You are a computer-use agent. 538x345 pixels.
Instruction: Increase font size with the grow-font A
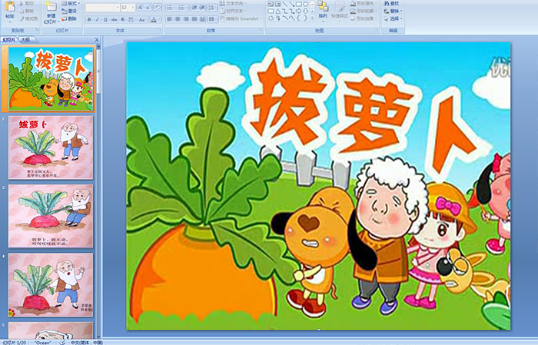(141, 7)
